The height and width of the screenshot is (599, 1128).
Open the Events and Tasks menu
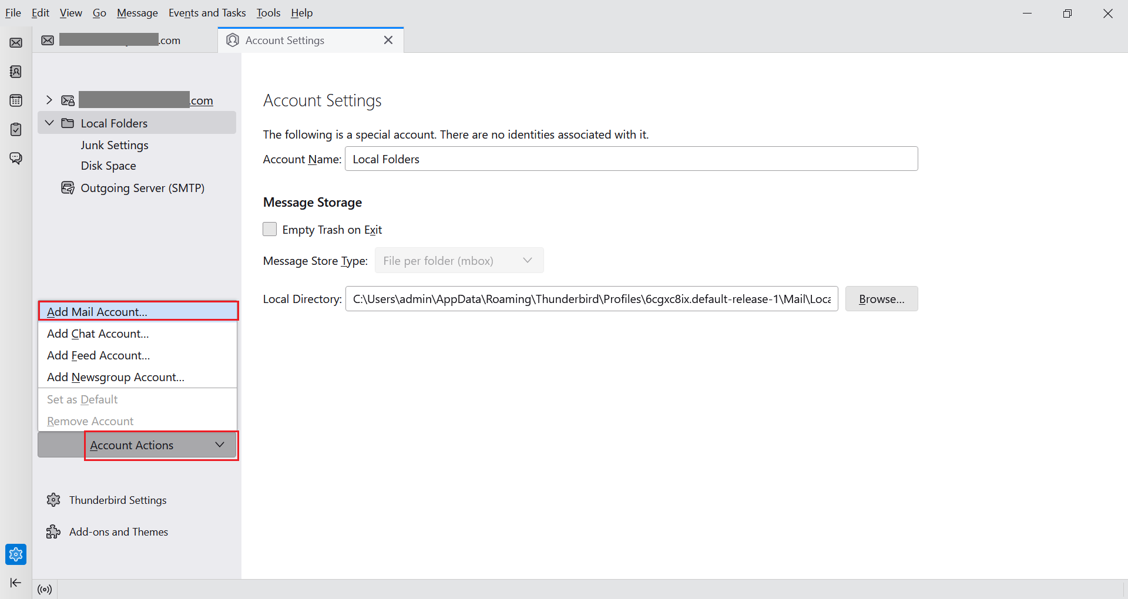(207, 12)
